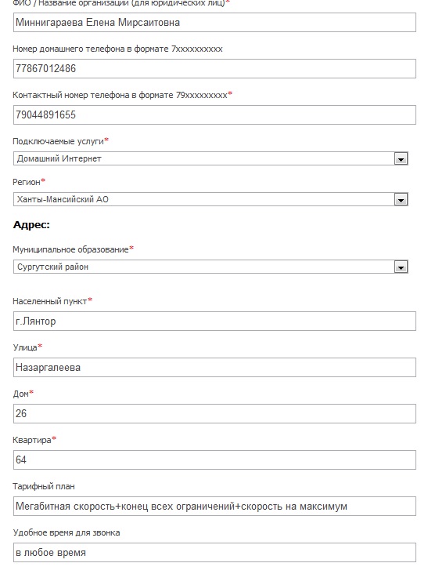Click the Улица field with Назаргалеева
The width and height of the screenshot is (428, 574).
[214, 367]
